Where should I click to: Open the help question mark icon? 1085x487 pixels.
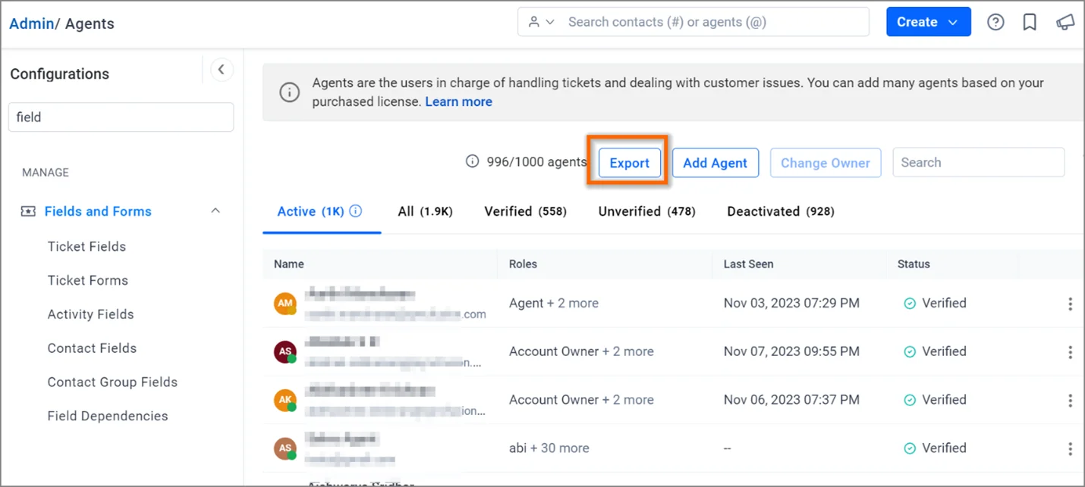tap(995, 23)
